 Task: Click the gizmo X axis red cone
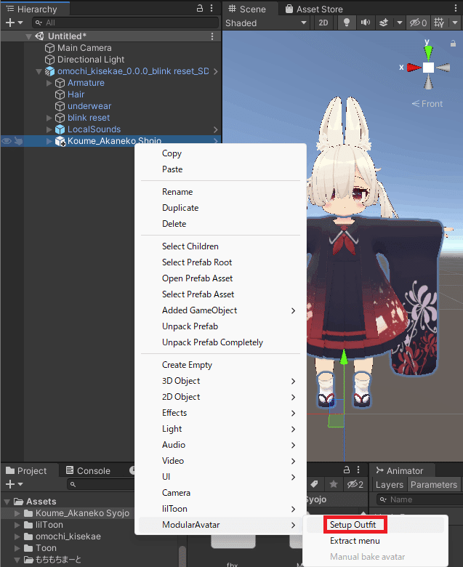(414, 68)
